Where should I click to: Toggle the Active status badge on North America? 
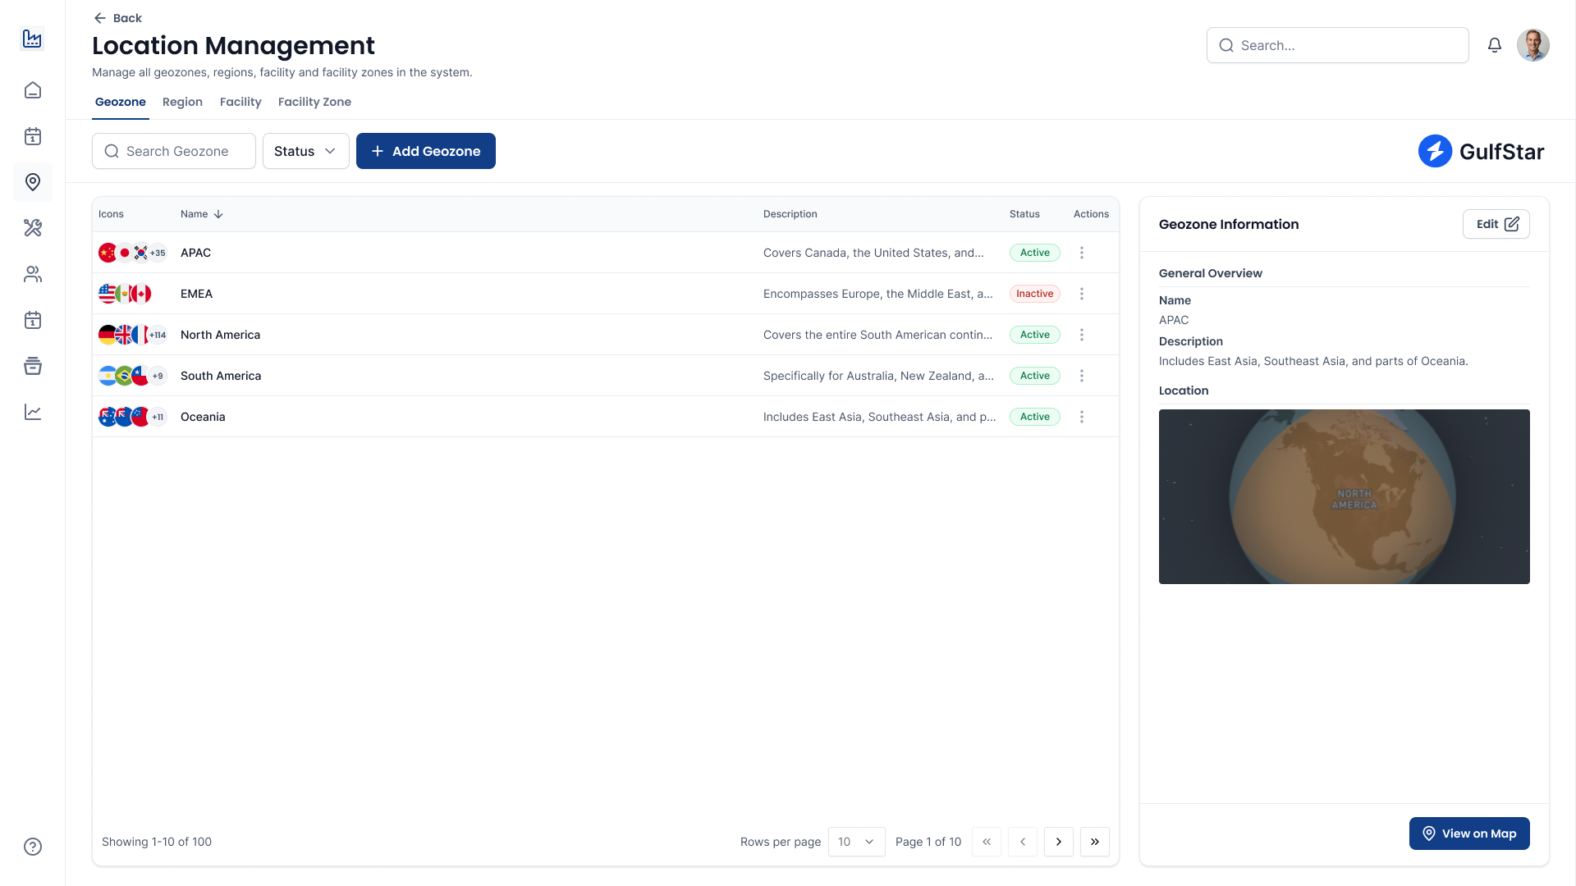tap(1034, 335)
